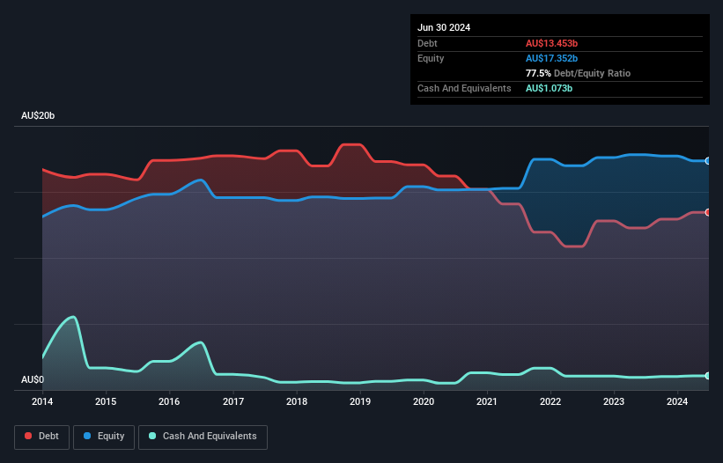The image size is (723, 463).
Task: Click the 2018 x-axis label
Action: (x=297, y=401)
